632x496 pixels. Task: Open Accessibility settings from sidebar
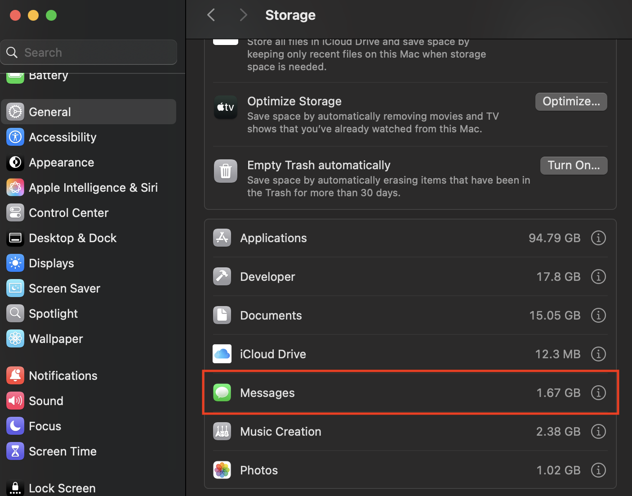pos(62,137)
